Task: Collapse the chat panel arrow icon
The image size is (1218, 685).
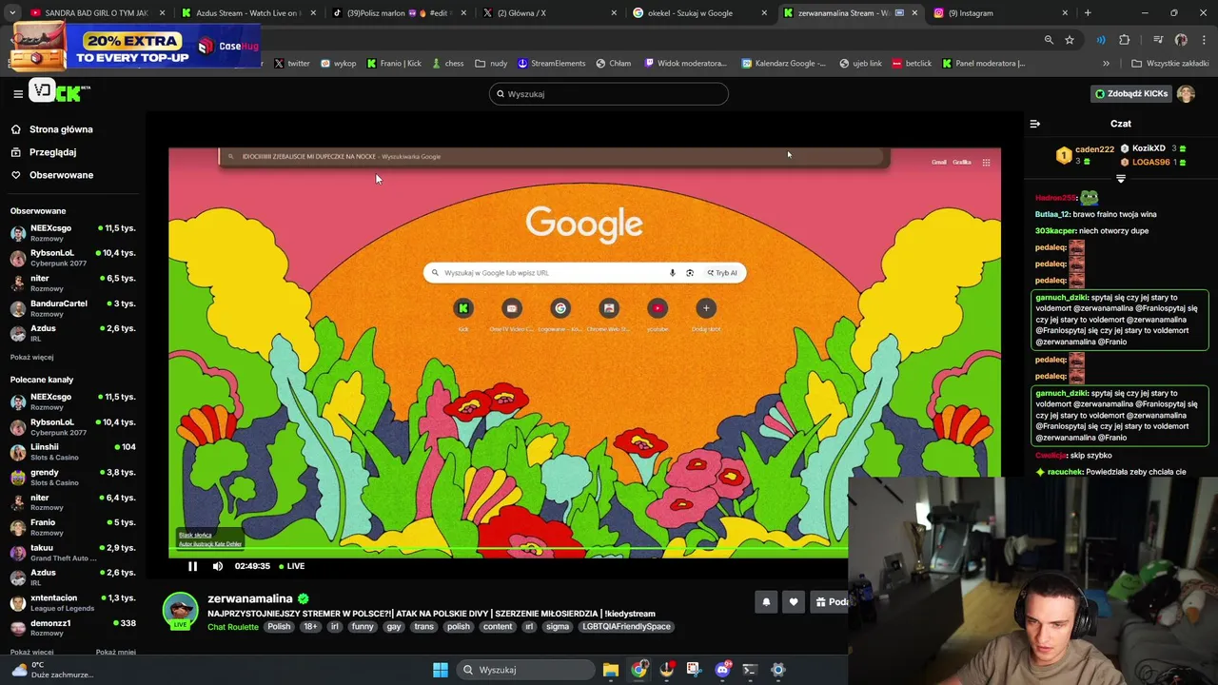Action: click(x=1035, y=124)
